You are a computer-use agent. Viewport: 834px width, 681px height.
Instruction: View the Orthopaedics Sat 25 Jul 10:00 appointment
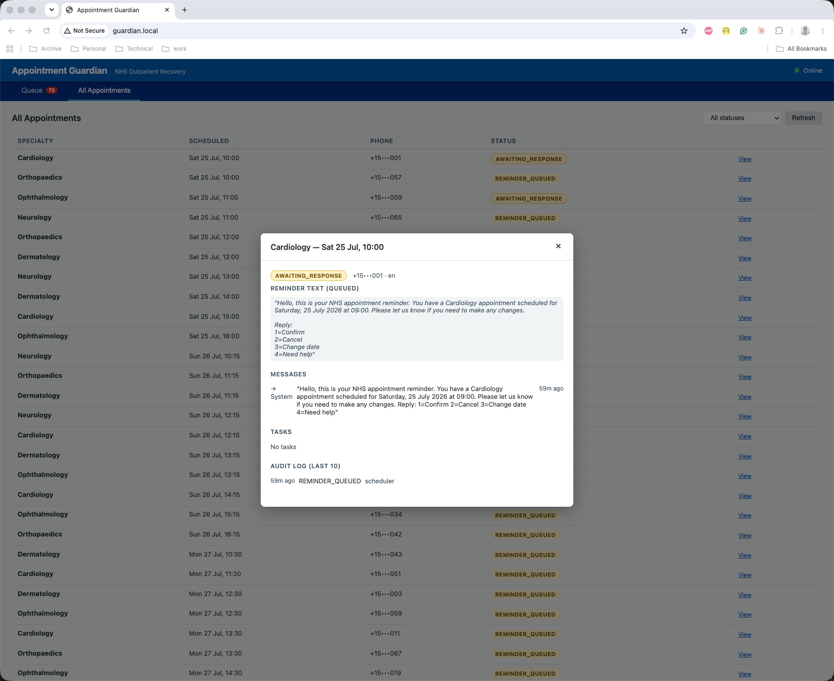click(x=745, y=179)
